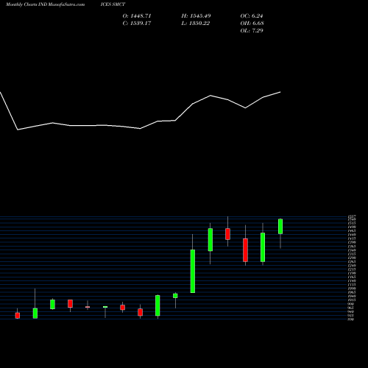Click the OL: 7.29 percentage label
This screenshot has width=368, height=368.
tap(252, 31)
